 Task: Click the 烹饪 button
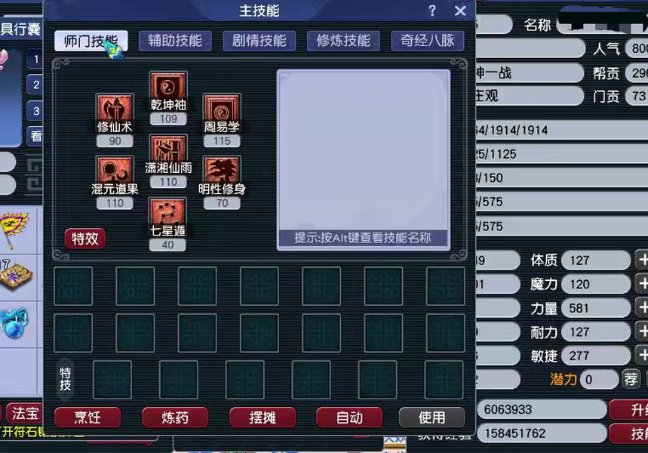tap(88, 417)
